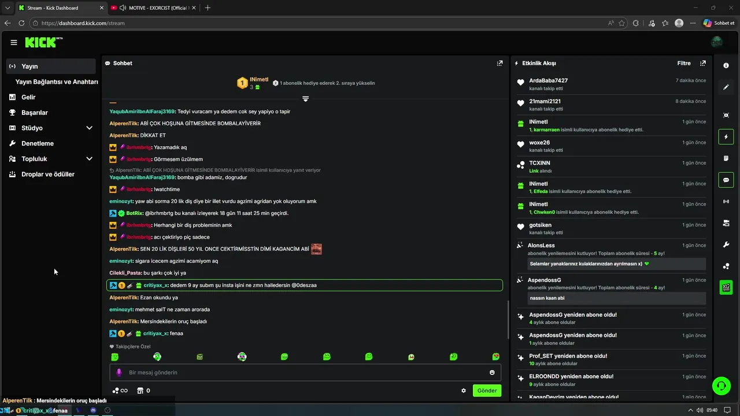Toggle the chat bubble panel icon
Image resolution: width=740 pixels, height=416 pixels.
click(726, 180)
